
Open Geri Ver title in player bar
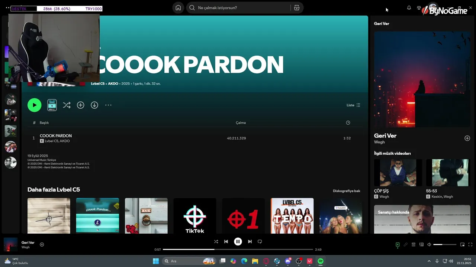click(28, 243)
